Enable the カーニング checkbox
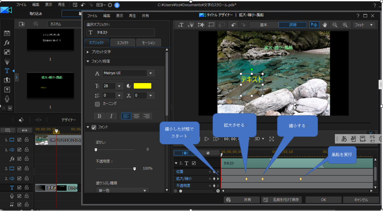 pos(98,104)
